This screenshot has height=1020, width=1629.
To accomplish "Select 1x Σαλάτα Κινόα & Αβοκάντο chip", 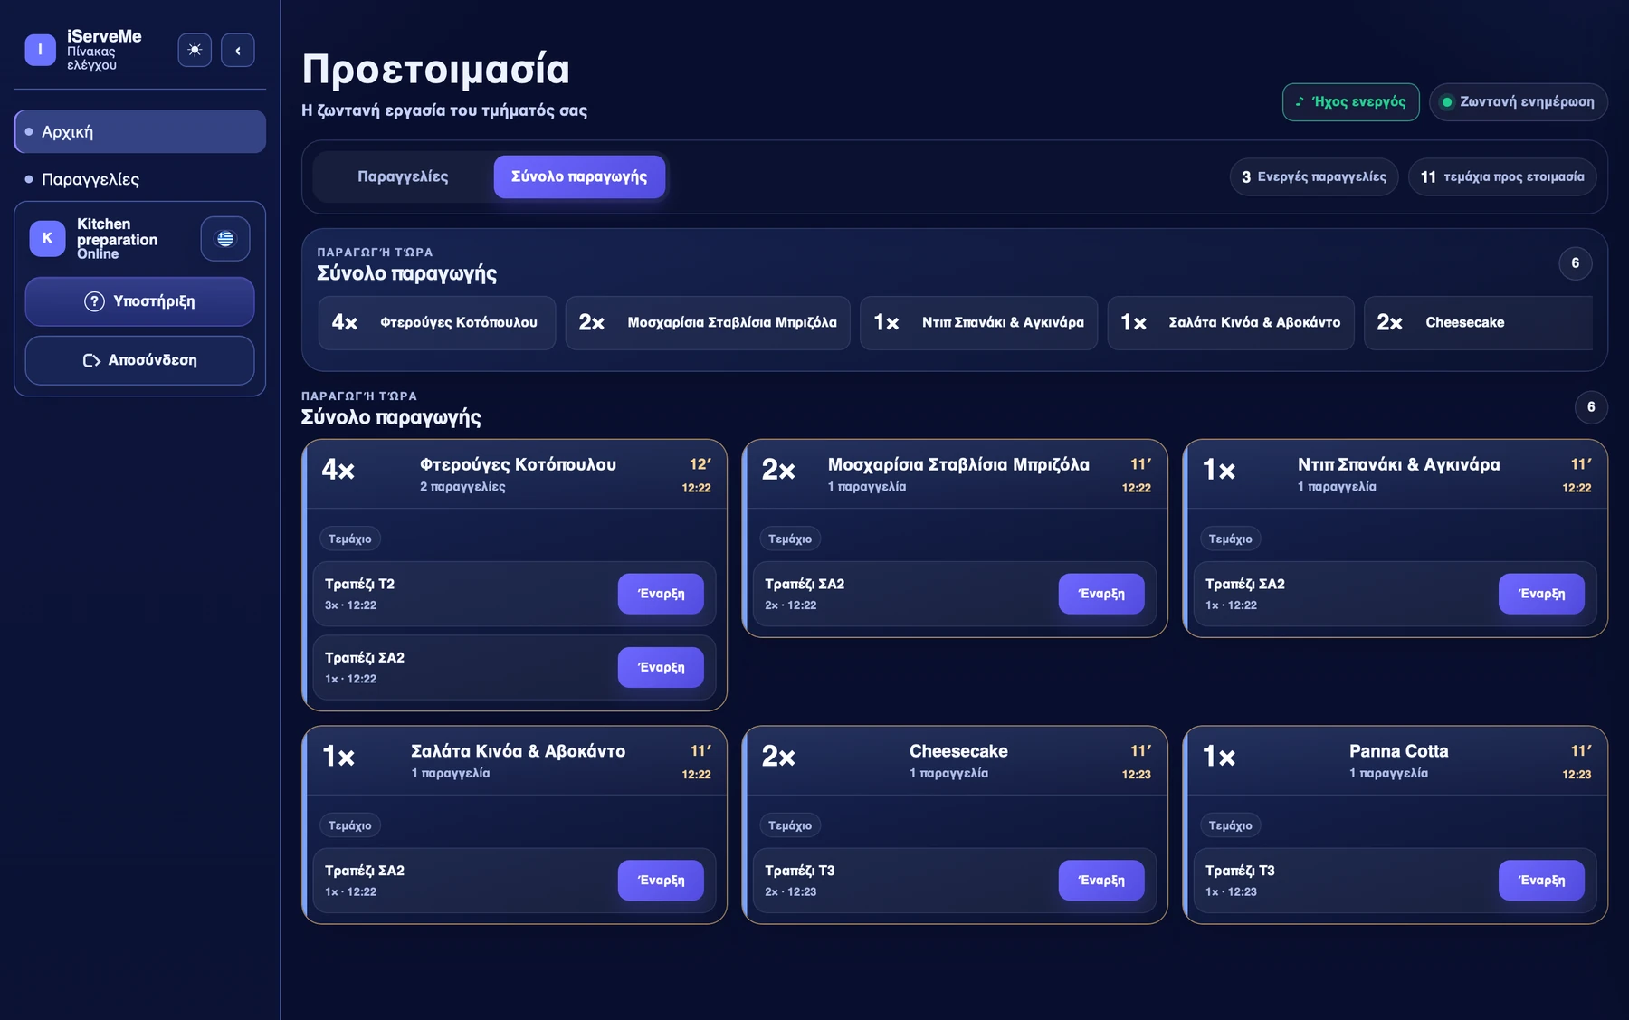I will pyautogui.click(x=1231, y=323).
